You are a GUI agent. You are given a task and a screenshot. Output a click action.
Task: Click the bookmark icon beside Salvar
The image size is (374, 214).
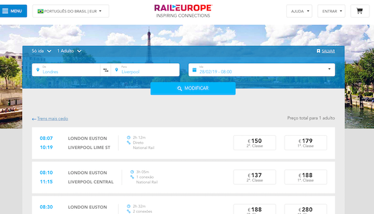tap(318, 51)
